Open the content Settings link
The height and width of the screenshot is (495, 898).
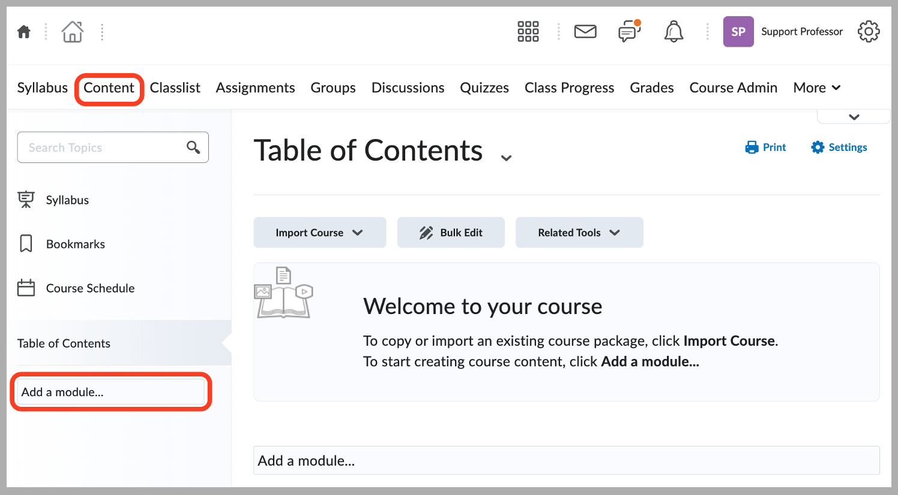coord(839,147)
